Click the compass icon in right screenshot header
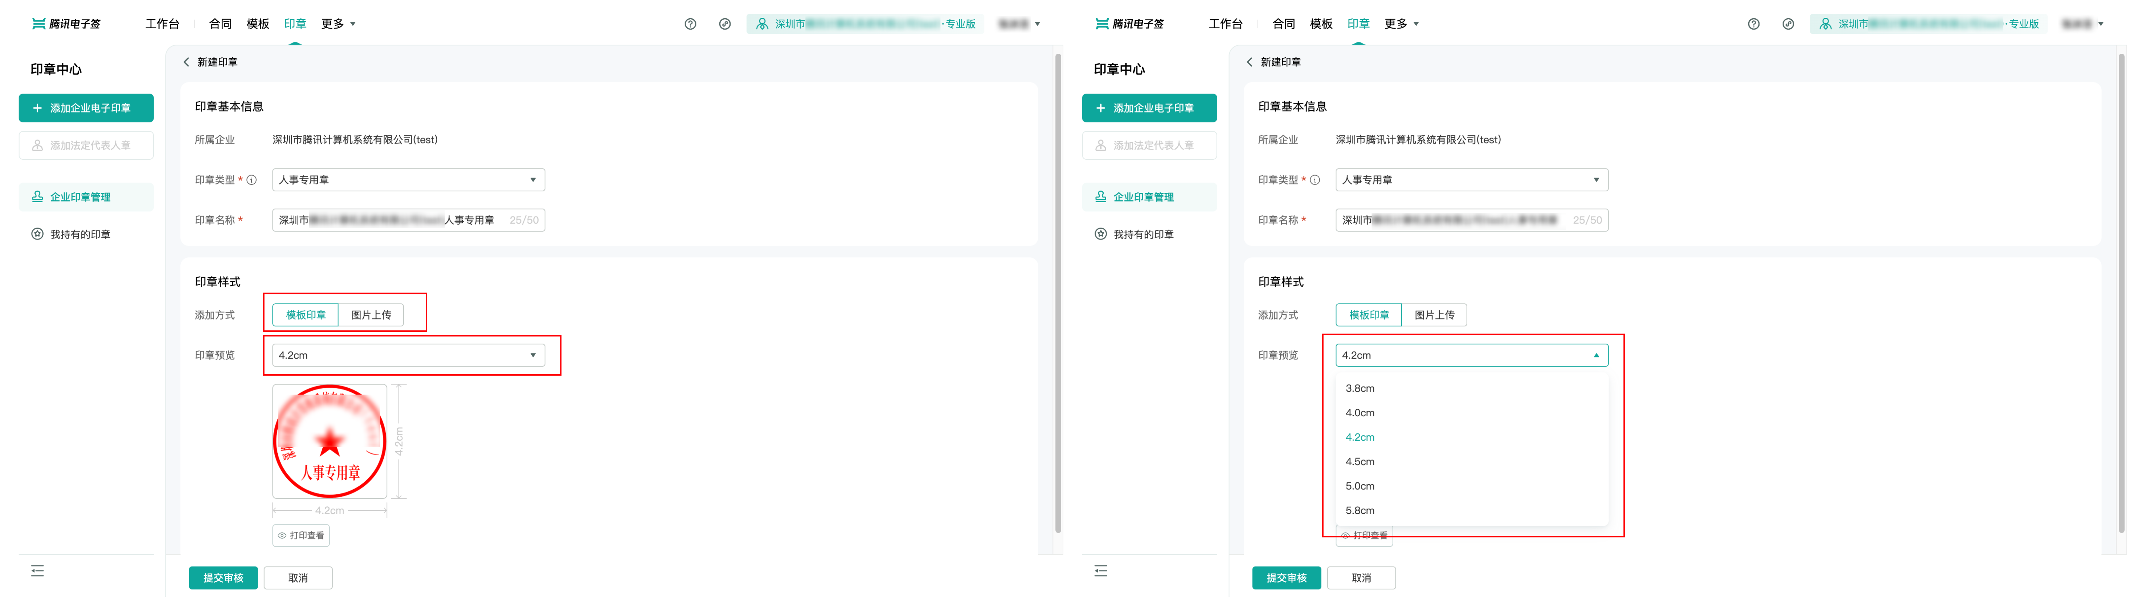2134x604 pixels. coord(1788,24)
